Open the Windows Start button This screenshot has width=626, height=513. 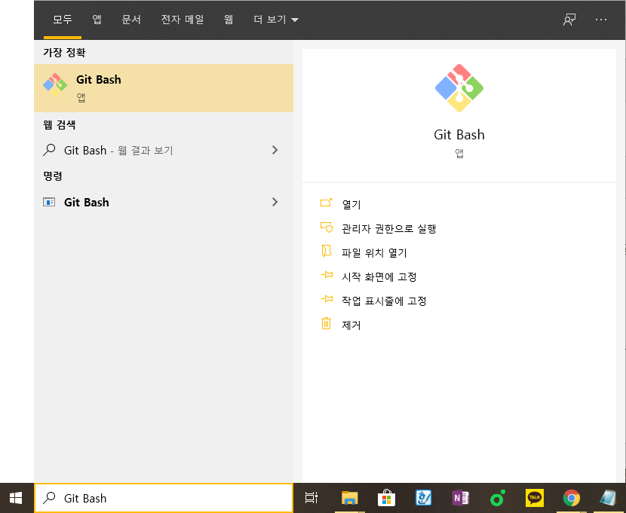pos(16,498)
